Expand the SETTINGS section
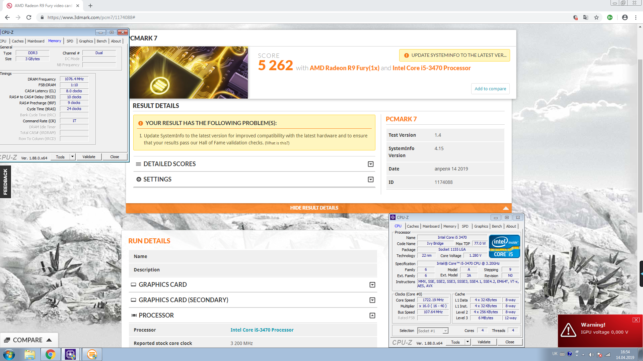 point(254,179)
